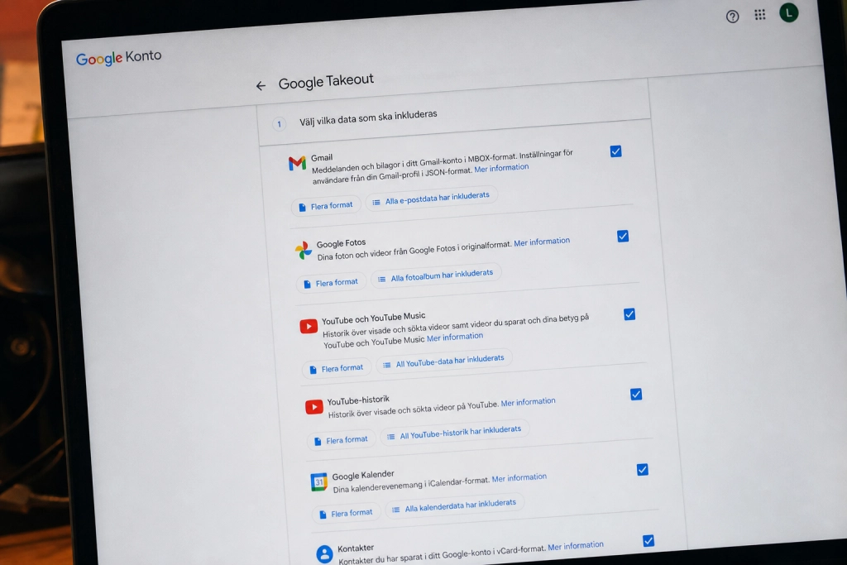Screen dimensions: 847x565
Task: Click the Google Fotos pinwheel icon
Action: click(x=303, y=250)
